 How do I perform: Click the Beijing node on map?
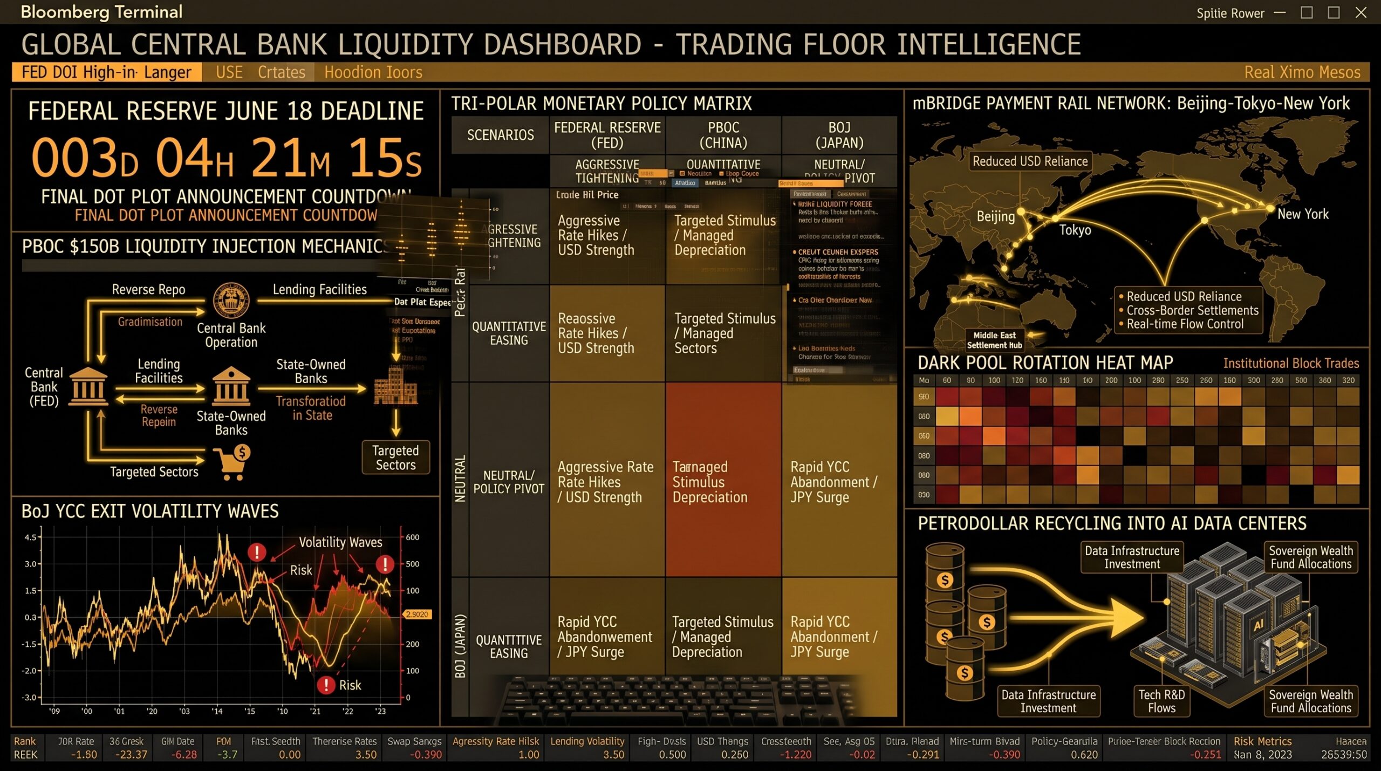[1021, 211]
